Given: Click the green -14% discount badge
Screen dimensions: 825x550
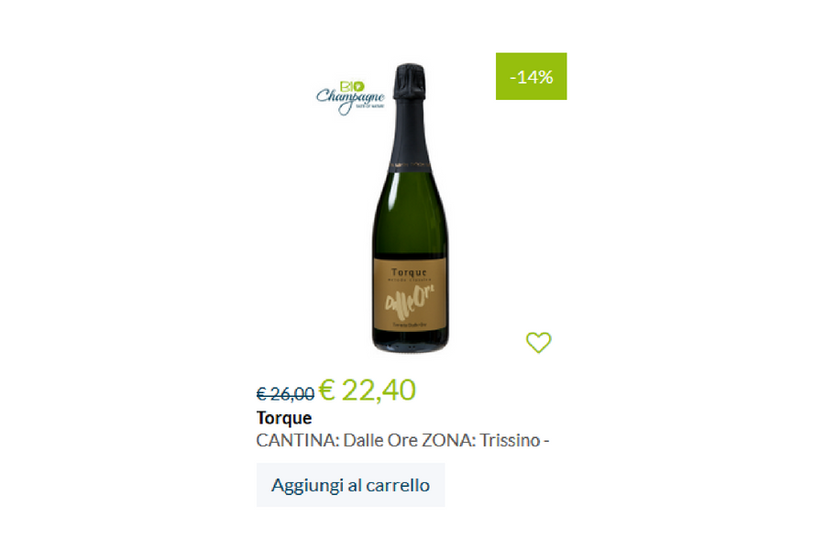Looking at the screenshot, I should [531, 76].
